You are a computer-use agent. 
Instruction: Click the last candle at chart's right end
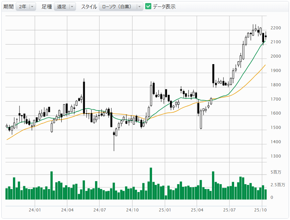(265, 36)
